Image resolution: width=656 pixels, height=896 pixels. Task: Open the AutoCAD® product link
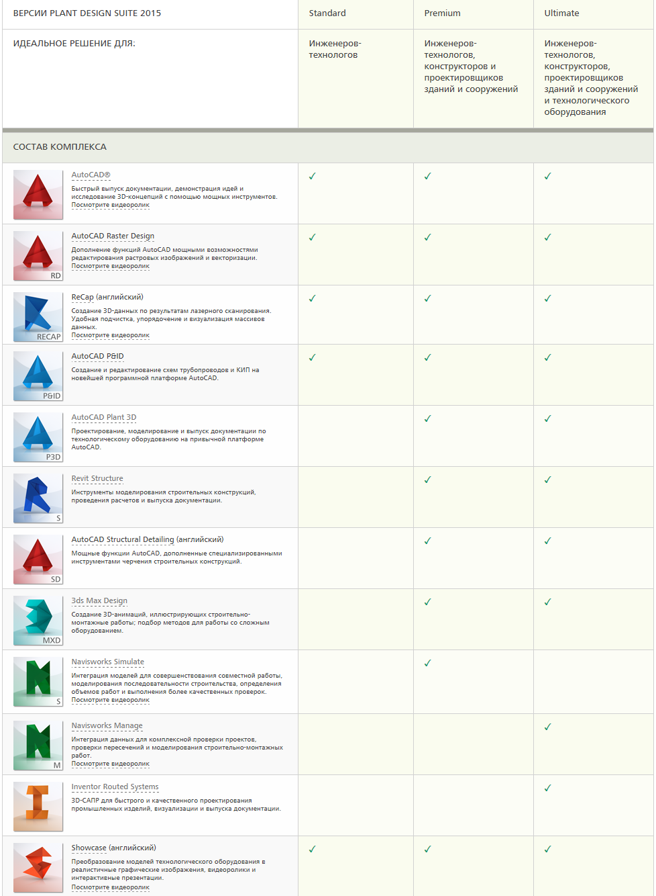91,175
